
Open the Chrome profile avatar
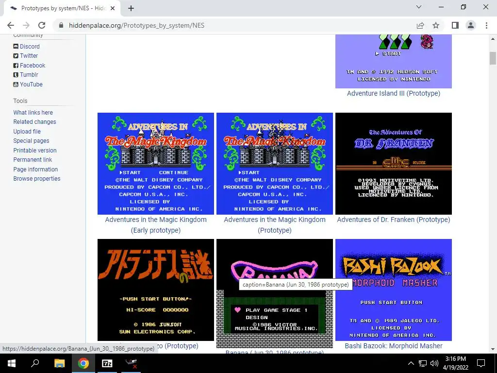tap(471, 25)
